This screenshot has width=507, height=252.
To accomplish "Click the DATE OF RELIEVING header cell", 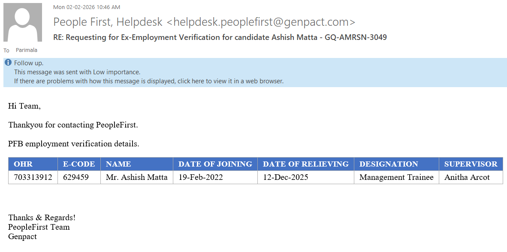I will click(305, 164).
